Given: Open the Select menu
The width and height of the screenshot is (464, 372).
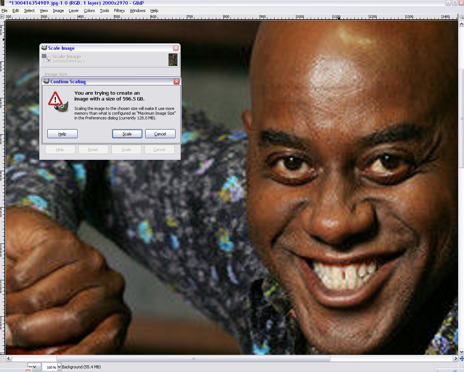Looking at the screenshot, I should (30, 11).
